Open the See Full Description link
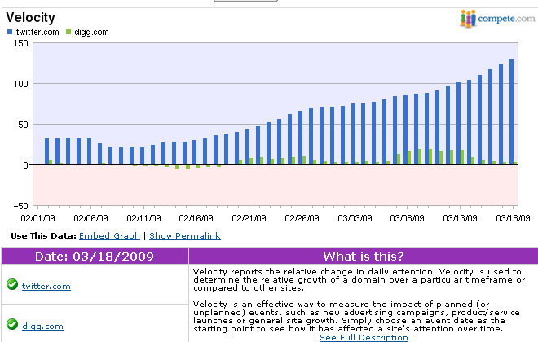The width and height of the screenshot is (538, 342). point(364,338)
